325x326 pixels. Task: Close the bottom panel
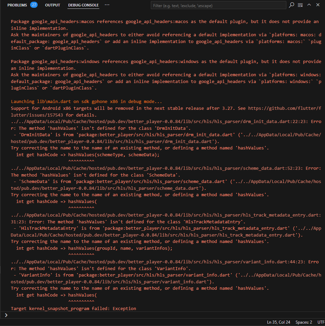click(x=318, y=5)
